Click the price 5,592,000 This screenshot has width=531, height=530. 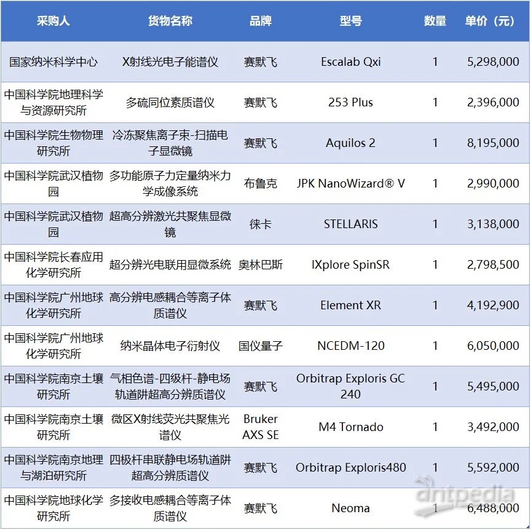[493, 468]
